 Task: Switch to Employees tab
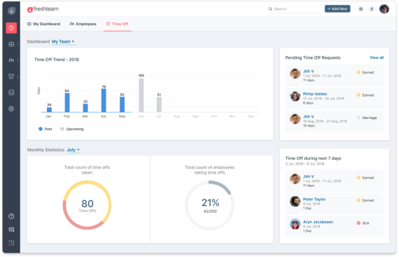83,24
